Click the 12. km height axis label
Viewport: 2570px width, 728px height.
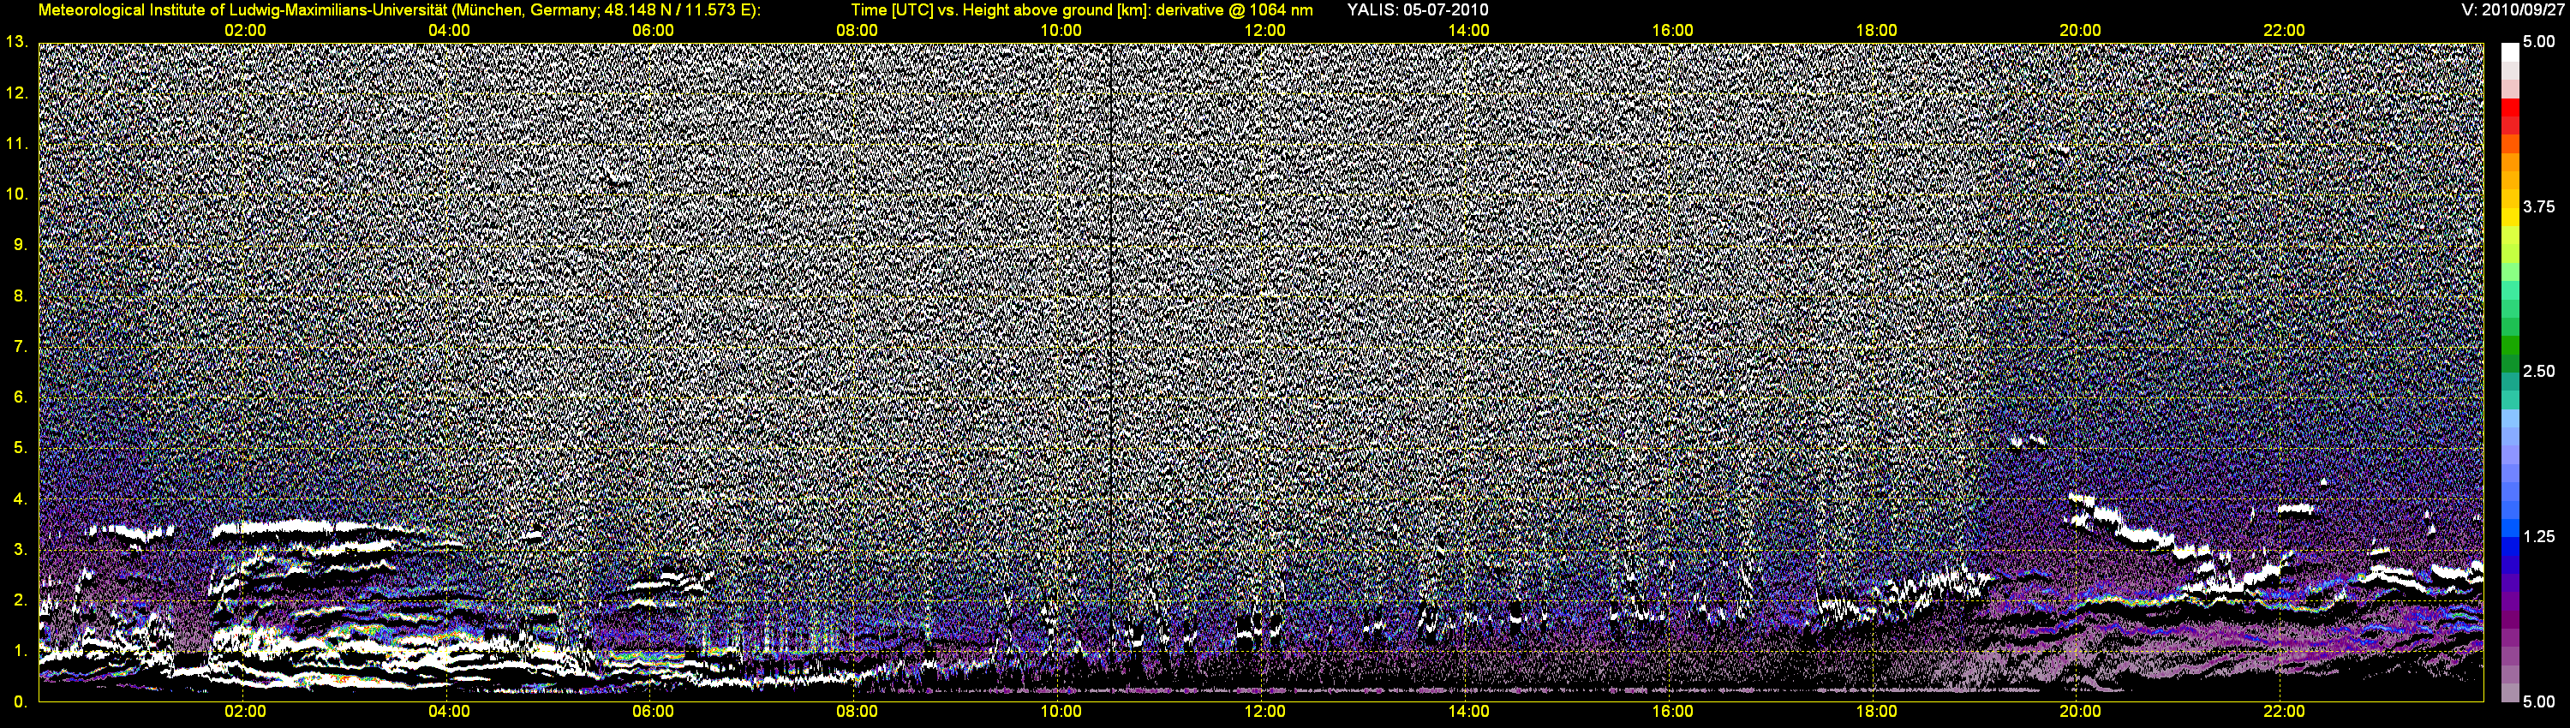click(16, 92)
